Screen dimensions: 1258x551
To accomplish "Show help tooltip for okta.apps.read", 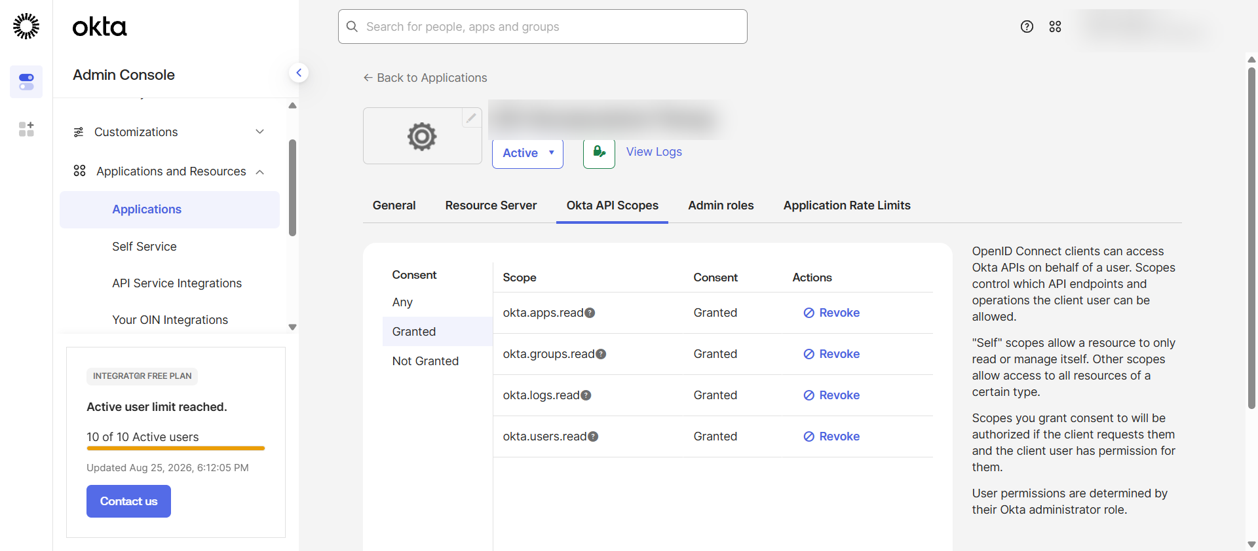I will 590,313.
